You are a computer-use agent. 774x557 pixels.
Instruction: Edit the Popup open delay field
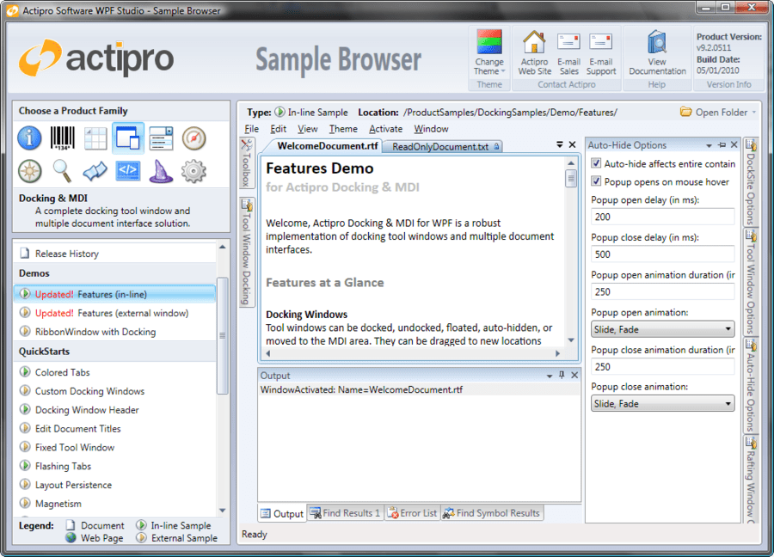[662, 217]
